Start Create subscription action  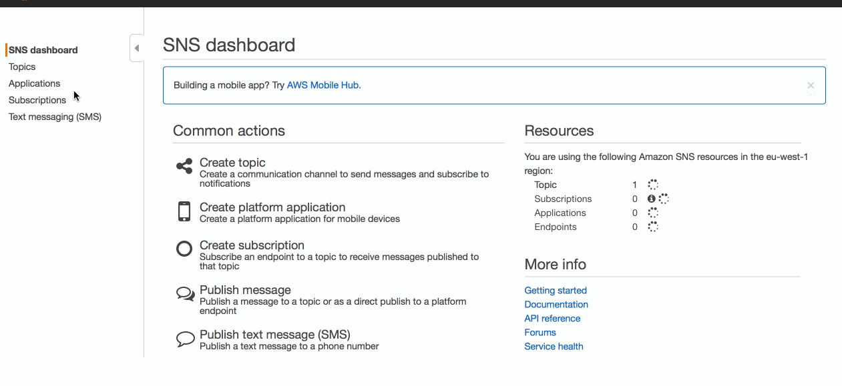252,245
